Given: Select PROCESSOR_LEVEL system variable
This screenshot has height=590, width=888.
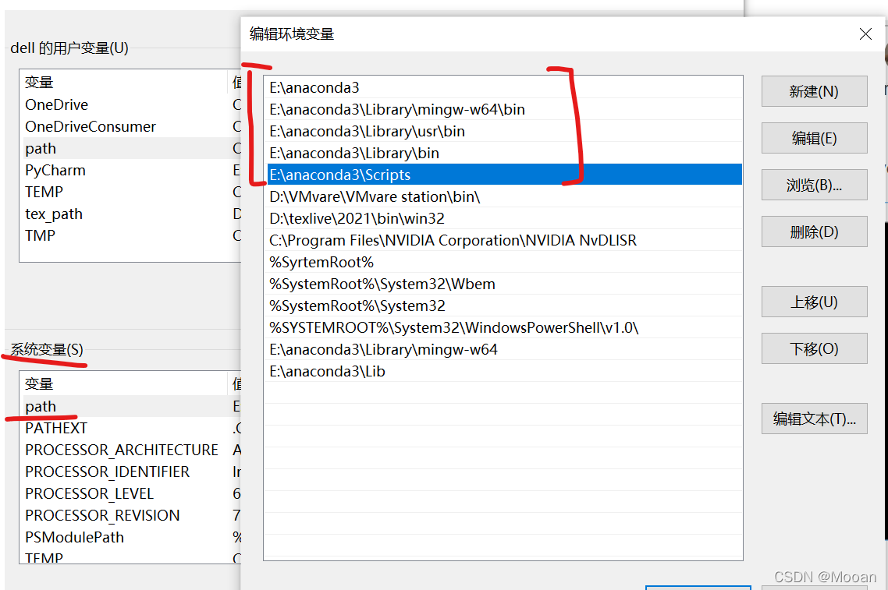Looking at the screenshot, I should 130,493.
